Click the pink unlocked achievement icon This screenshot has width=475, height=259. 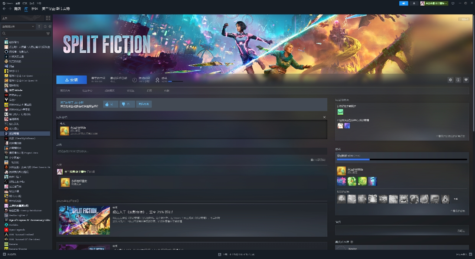tap(341, 181)
